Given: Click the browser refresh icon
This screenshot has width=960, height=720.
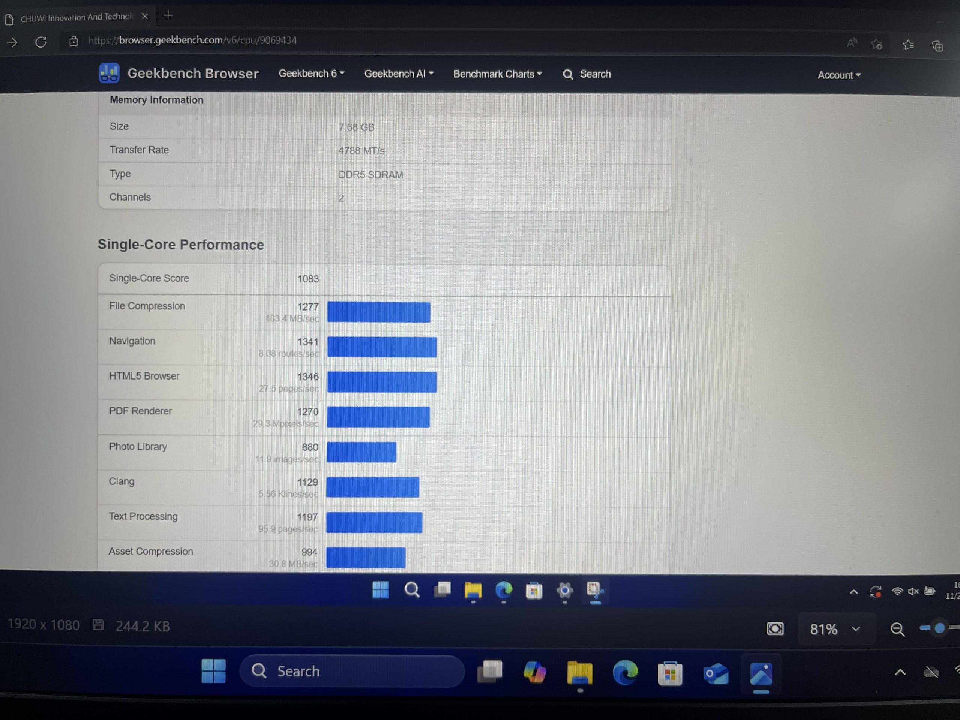Looking at the screenshot, I should 41,42.
